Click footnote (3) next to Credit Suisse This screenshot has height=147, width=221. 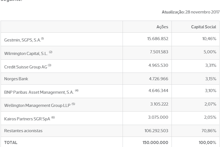49,65
